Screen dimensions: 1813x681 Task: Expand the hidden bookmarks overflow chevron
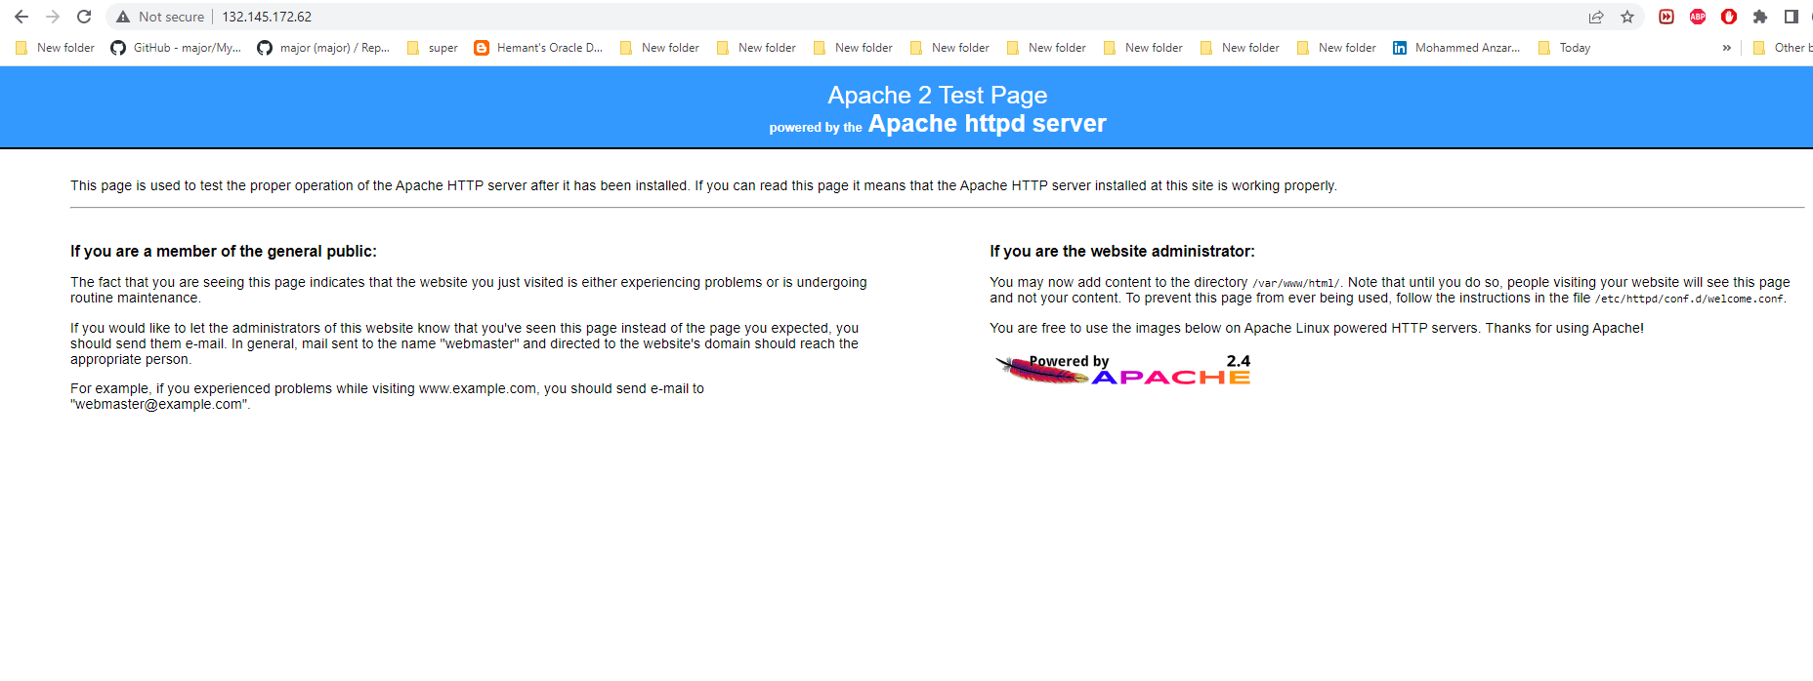(1727, 48)
